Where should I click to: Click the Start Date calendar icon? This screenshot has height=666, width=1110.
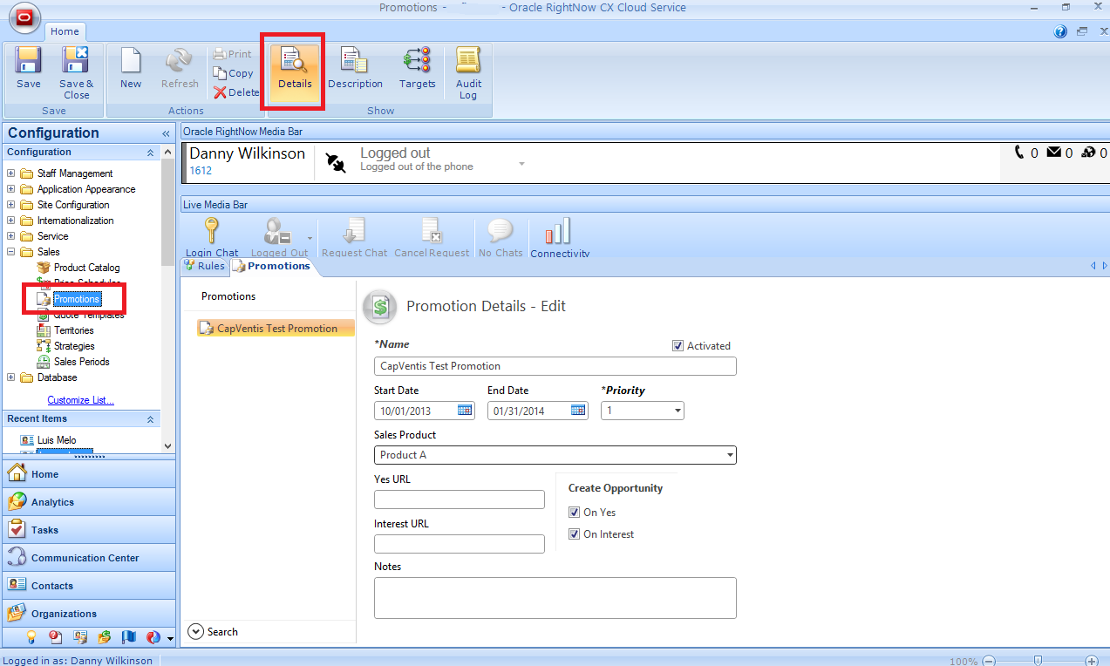[x=465, y=411]
